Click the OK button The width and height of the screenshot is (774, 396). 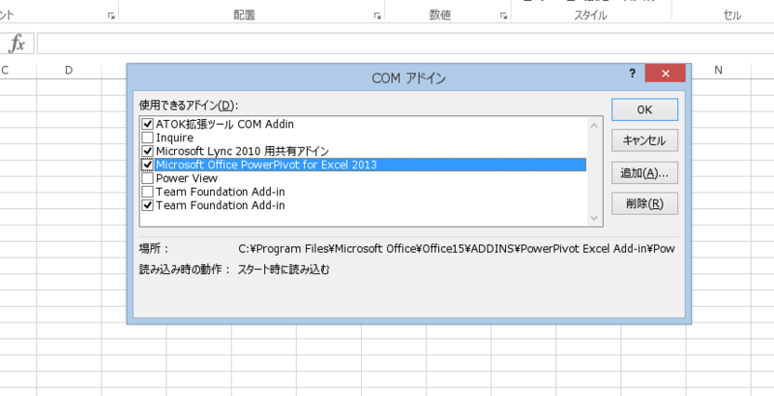point(644,109)
